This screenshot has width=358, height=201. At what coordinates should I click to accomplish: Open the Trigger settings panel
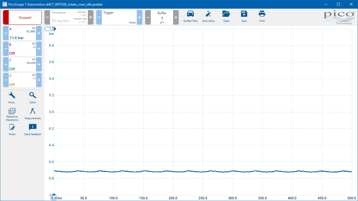119,17
